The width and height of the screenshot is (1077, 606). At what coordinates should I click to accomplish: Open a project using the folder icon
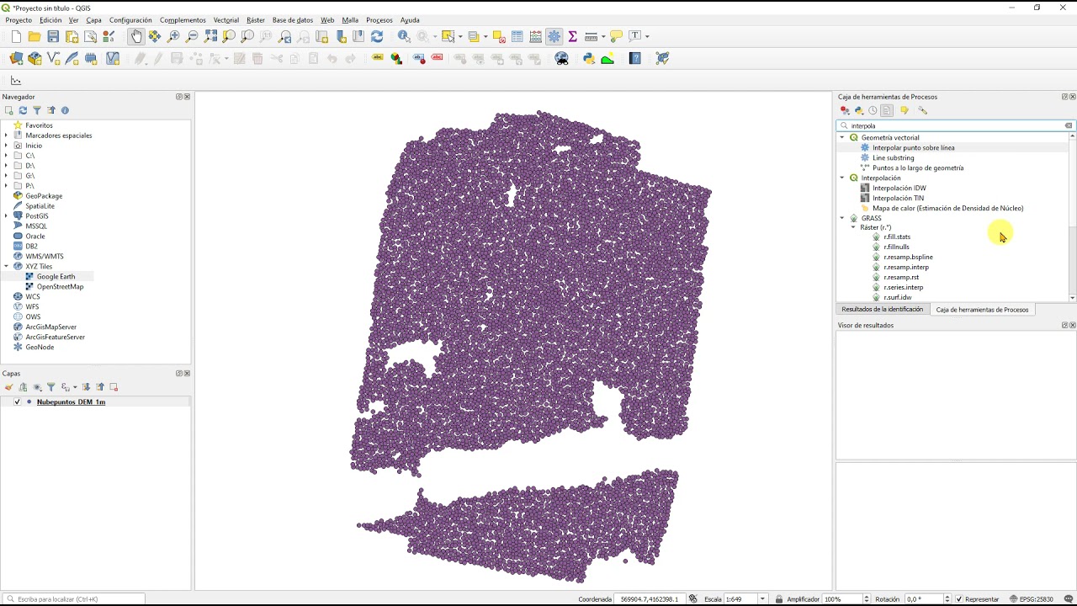(x=34, y=36)
